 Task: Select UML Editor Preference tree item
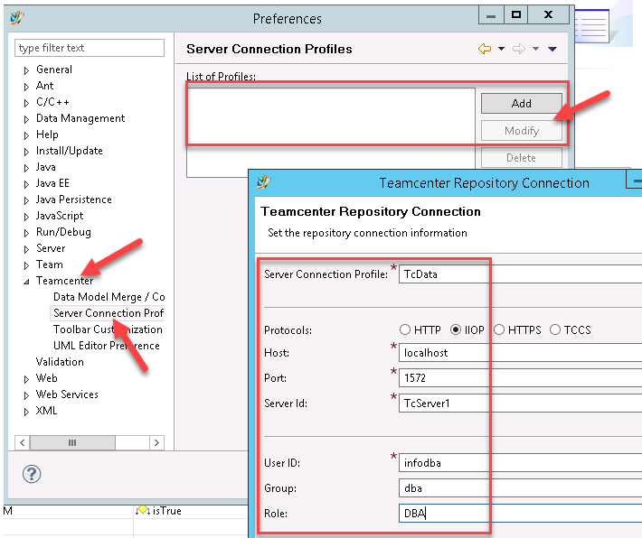(107, 346)
